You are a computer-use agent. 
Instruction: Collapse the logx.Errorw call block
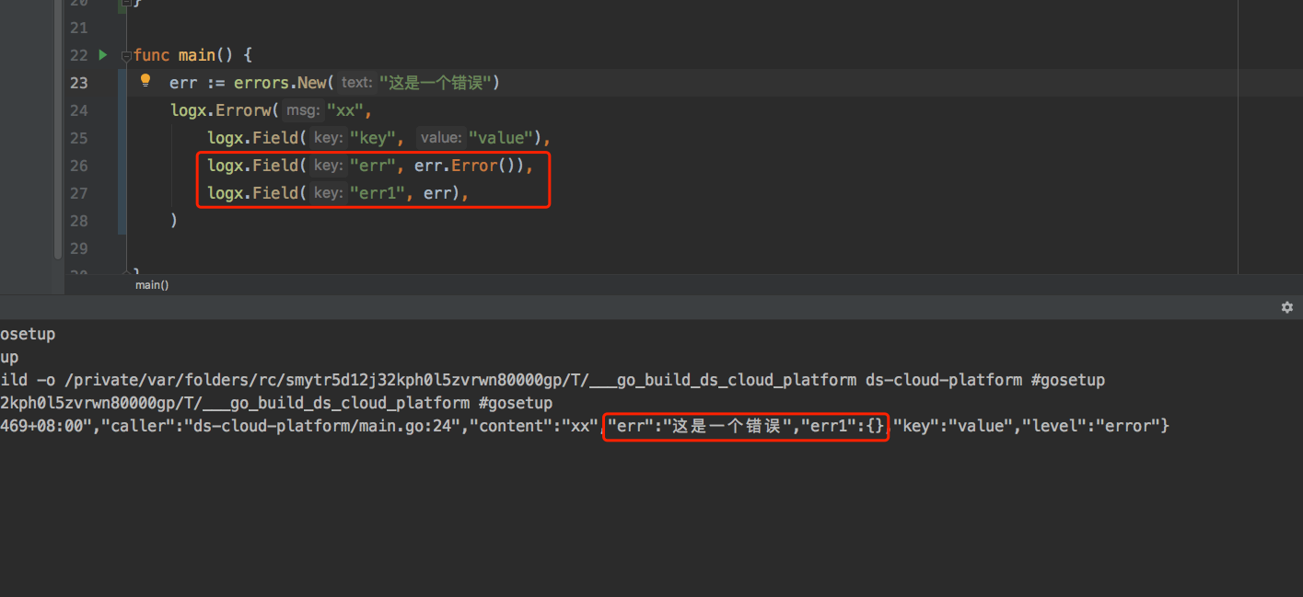(124, 109)
